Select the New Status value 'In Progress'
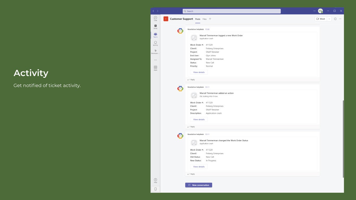The height and width of the screenshot is (200, 356). [x=211, y=161]
